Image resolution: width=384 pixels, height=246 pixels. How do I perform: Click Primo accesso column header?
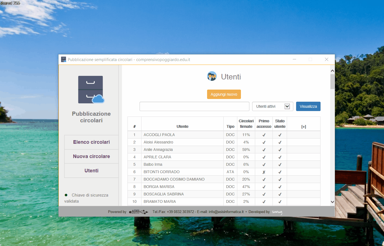tap(264, 124)
